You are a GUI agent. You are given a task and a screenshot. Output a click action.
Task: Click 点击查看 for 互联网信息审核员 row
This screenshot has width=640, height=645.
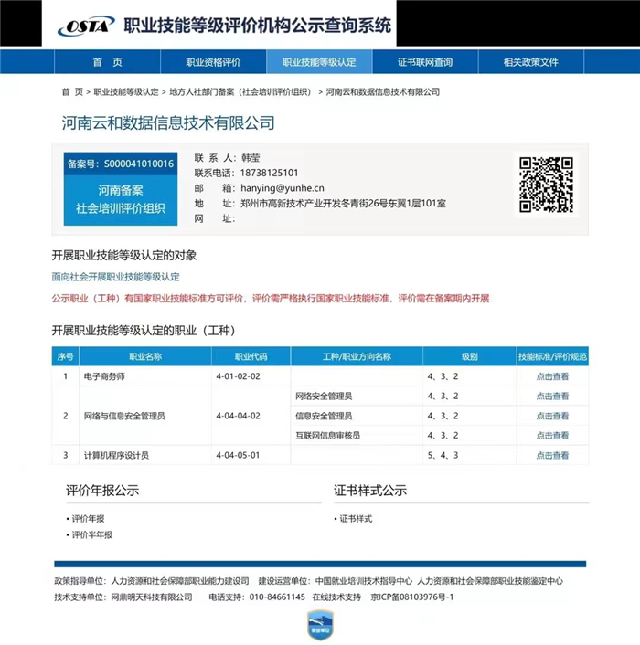pyautogui.click(x=552, y=436)
